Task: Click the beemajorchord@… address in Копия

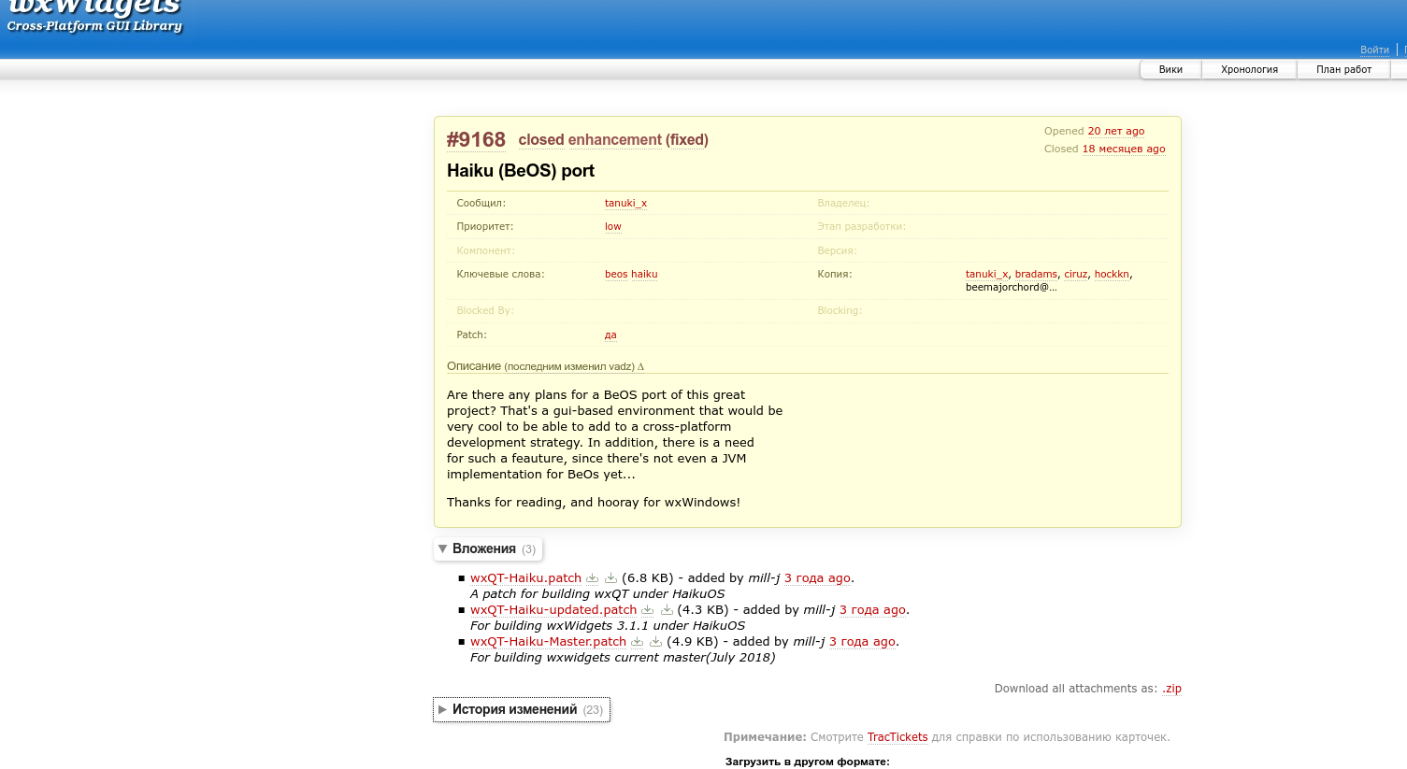Action: (x=1012, y=288)
